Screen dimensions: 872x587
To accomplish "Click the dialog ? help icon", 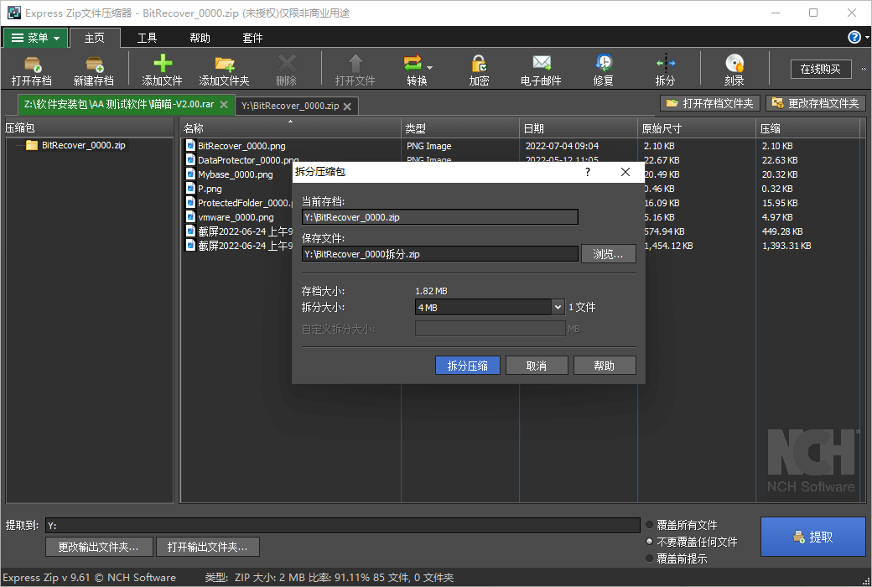I will (x=587, y=172).
